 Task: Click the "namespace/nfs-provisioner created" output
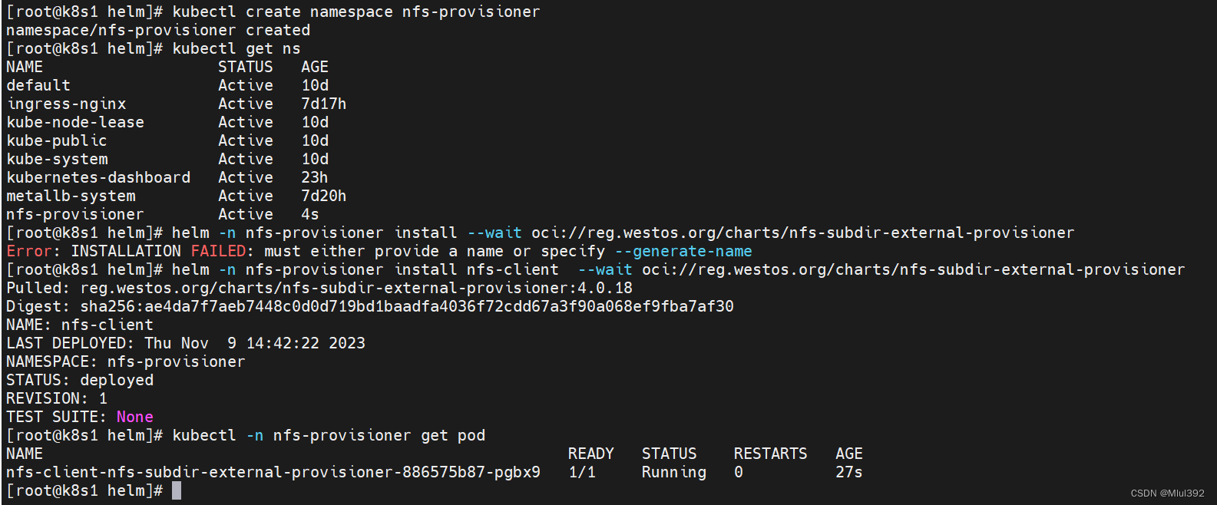pos(158,30)
